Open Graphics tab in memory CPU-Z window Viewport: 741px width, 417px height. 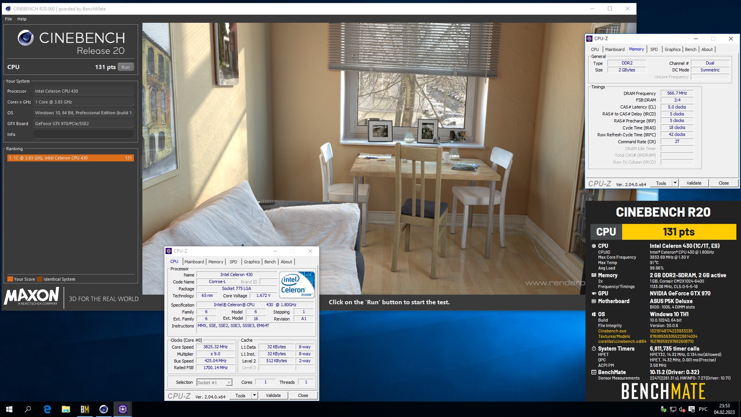coord(672,49)
